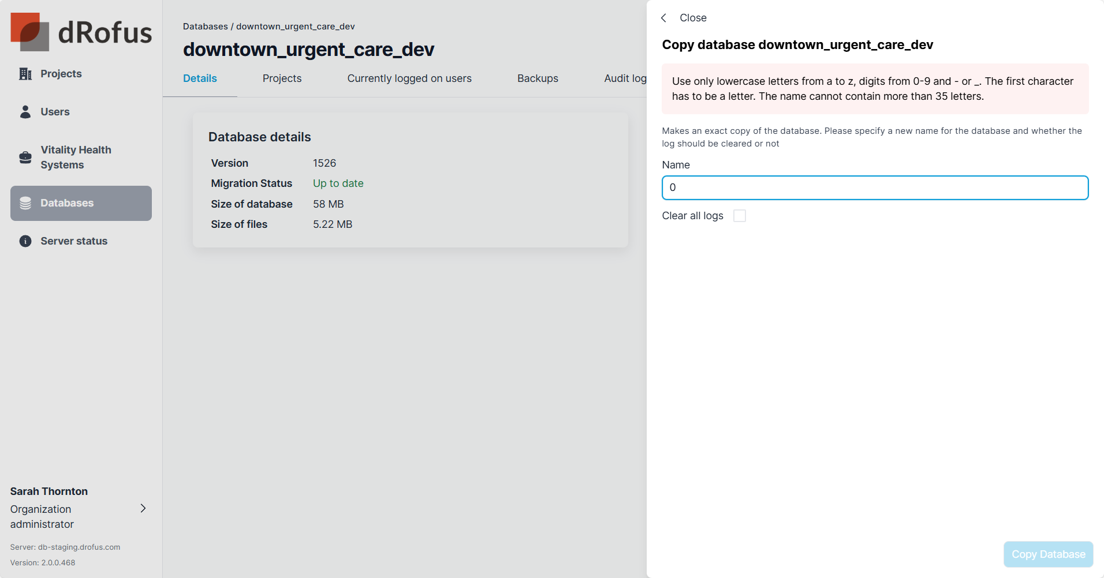
Task: Click the Vitality Health Systems briefcase icon
Action: [x=25, y=157]
